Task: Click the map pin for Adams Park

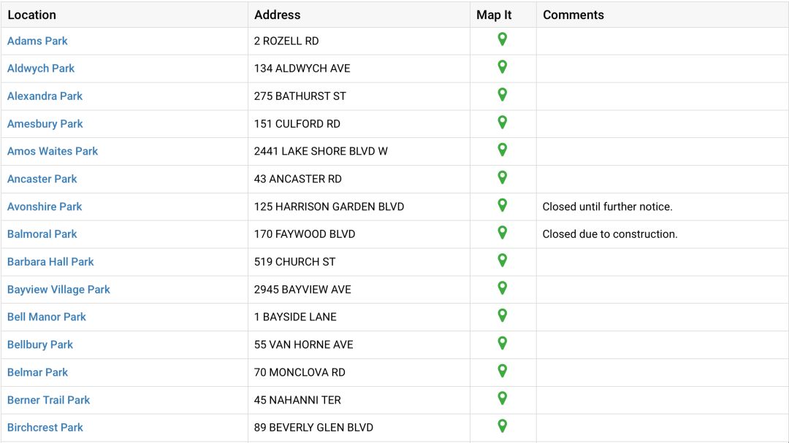Action: point(502,40)
